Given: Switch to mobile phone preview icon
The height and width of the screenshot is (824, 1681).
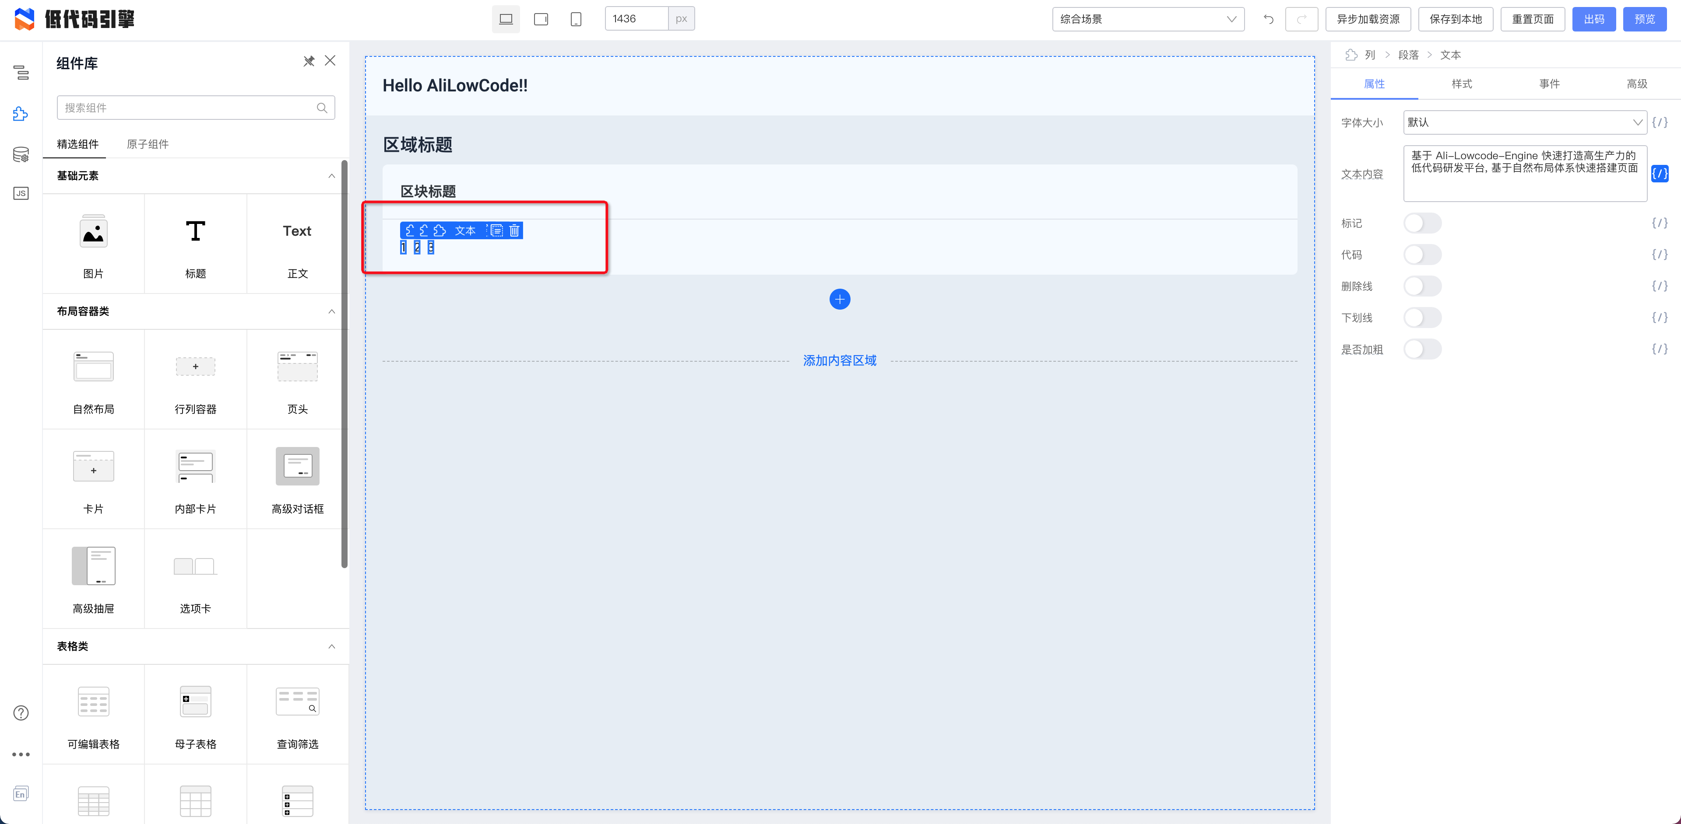Looking at the screenshot, I should tap(576, 19).
